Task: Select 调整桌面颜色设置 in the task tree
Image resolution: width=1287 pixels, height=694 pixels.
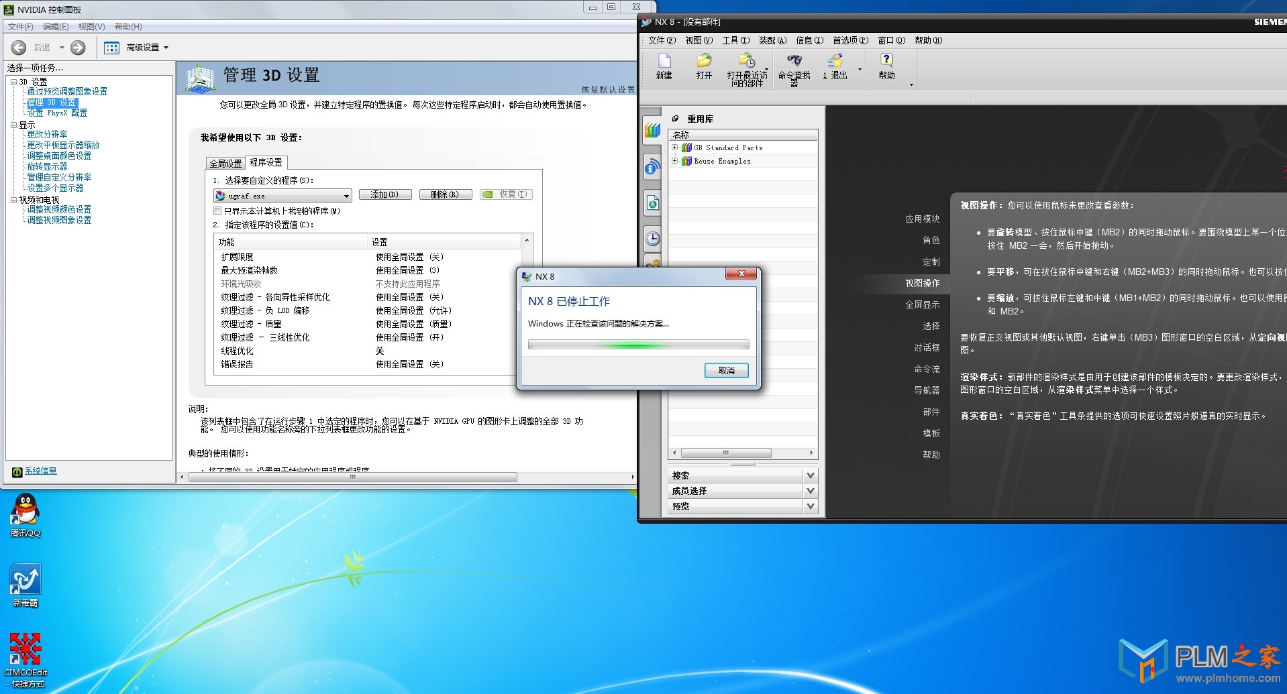Action: point(59,156)
